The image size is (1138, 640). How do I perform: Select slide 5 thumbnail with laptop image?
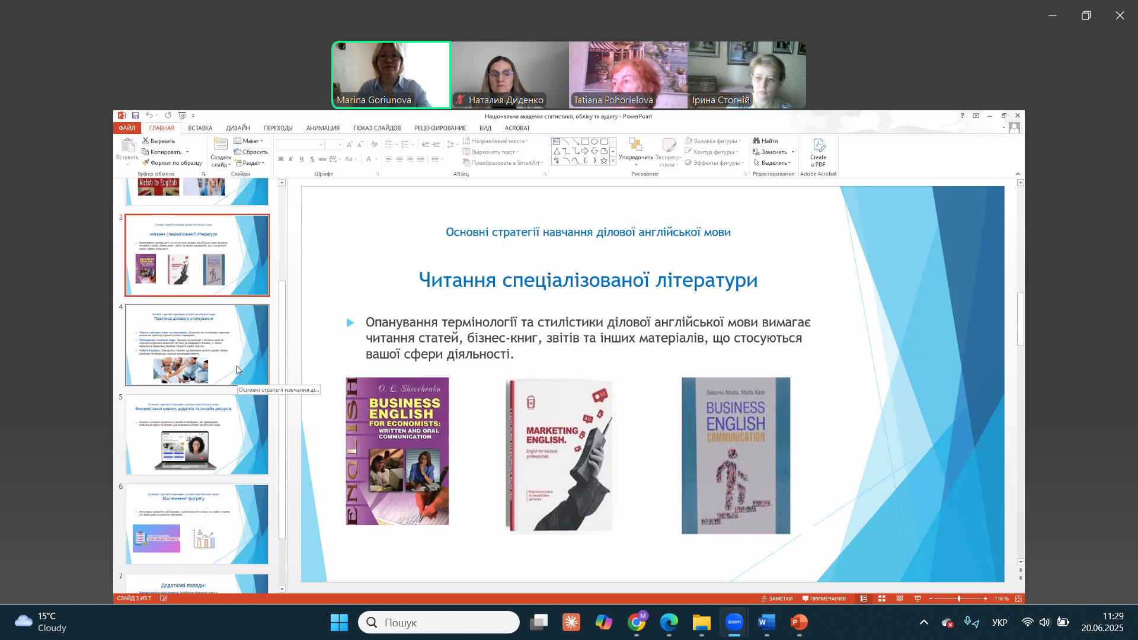tap(197, 434)
